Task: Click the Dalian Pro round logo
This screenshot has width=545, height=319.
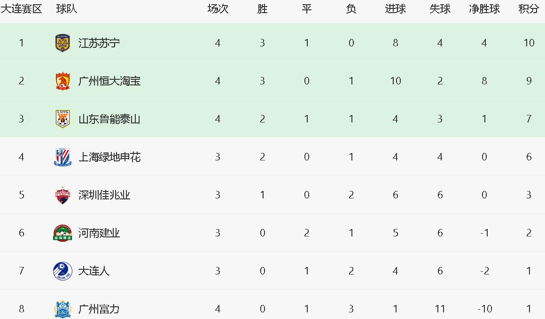Action: [62, 271]
